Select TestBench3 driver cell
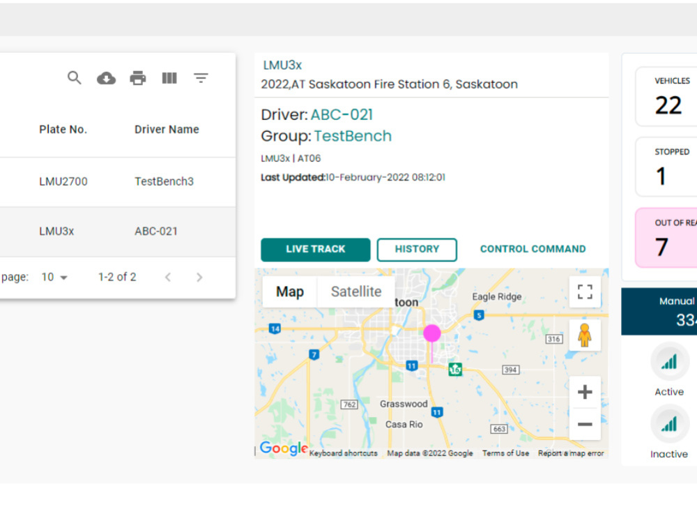The height and width of the screenshot is (523, 697). click(x=164, y=181)
